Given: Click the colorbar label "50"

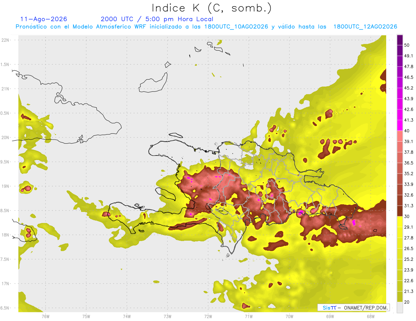Looking at the screenshot, I should coord(407,45).
